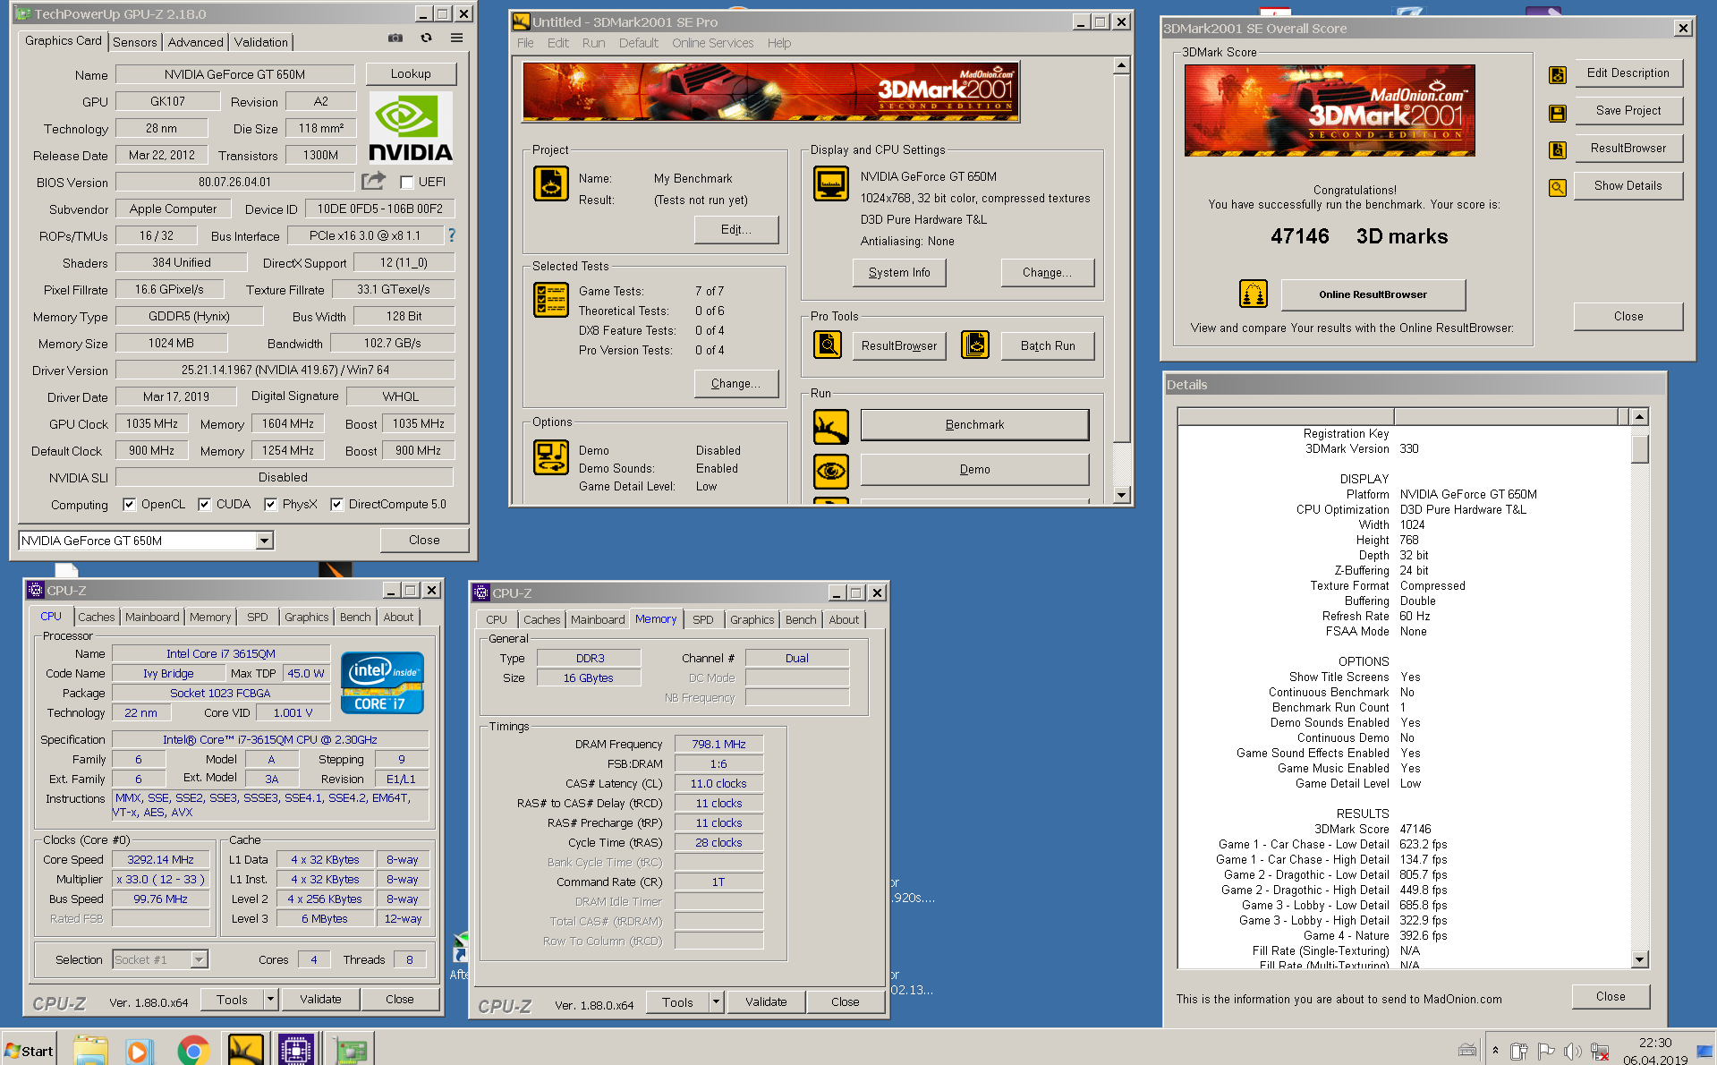1717x1065 pixels.
Task: Click Validate in the left CPU-Z window
Action: click(320, 999)
